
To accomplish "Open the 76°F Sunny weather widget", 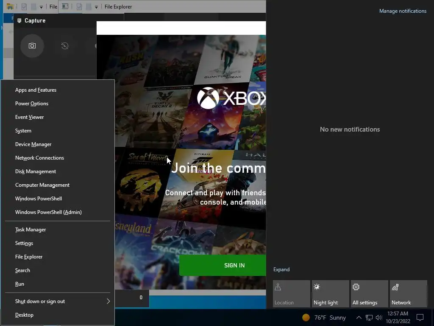I will (324, 318).
